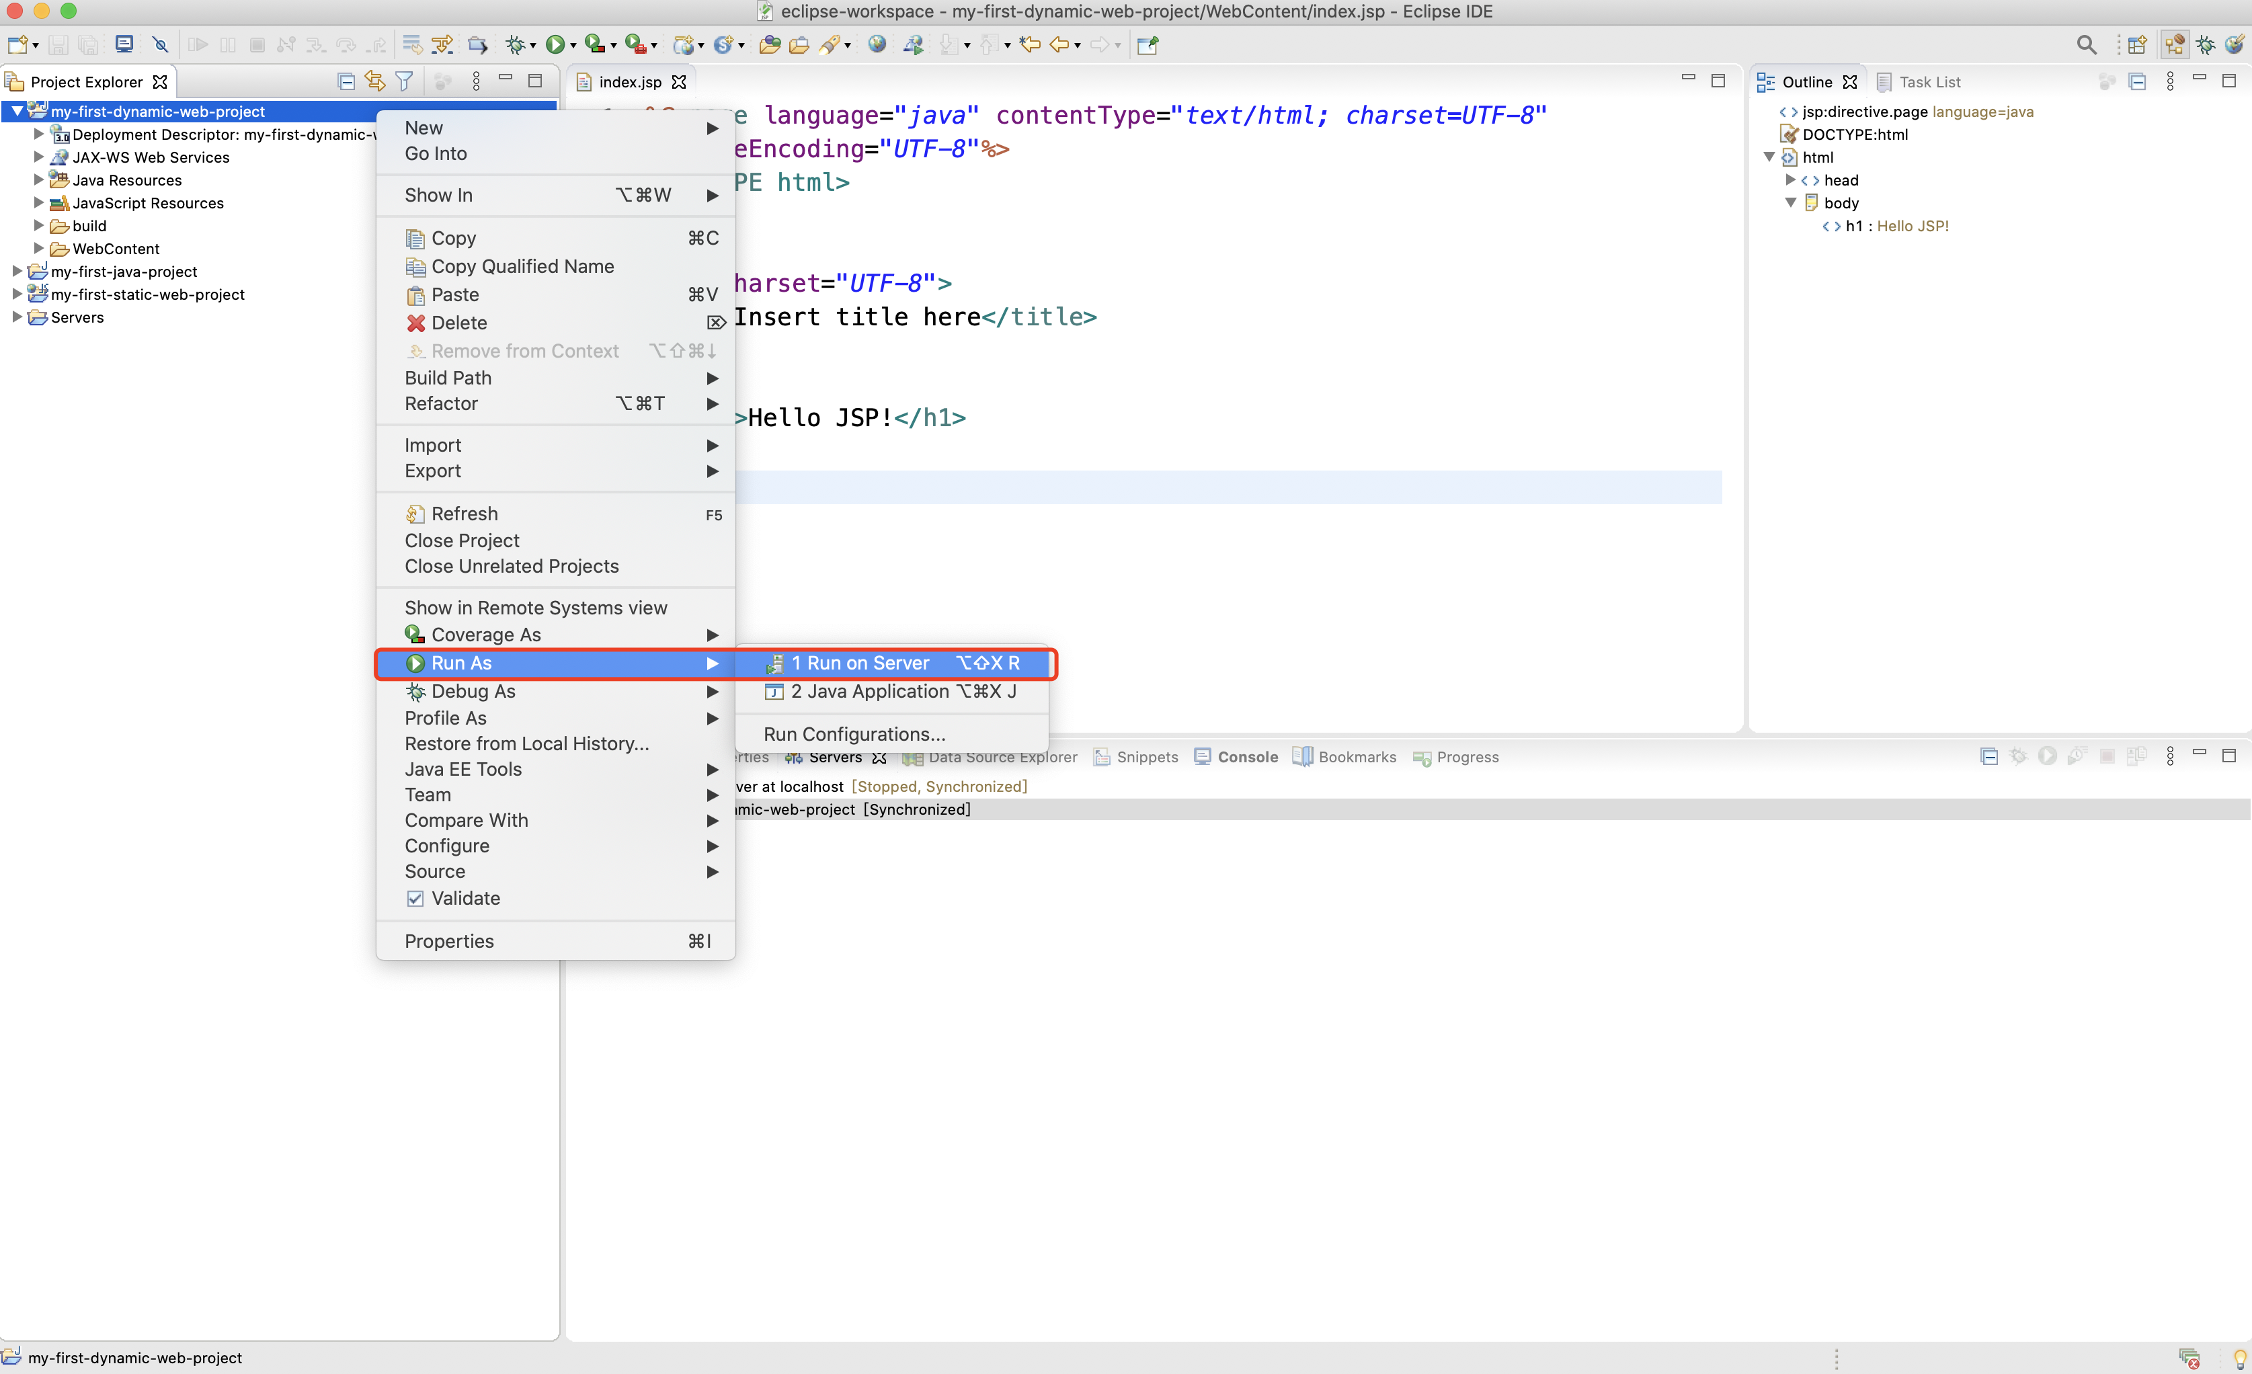The image size is (2252, 1374).
Task: Click the Back navigation arrow
Action: point(1059,44)
